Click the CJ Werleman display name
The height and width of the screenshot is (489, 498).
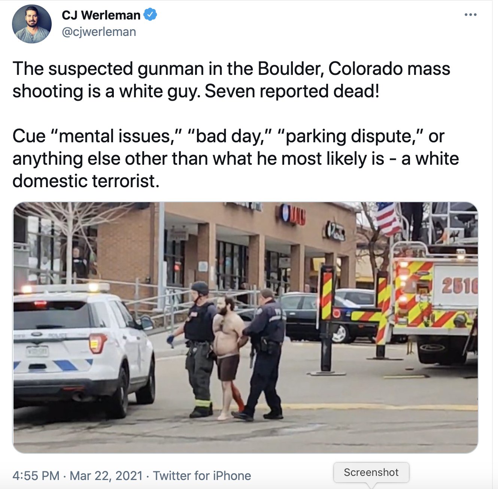pos(101,15)
